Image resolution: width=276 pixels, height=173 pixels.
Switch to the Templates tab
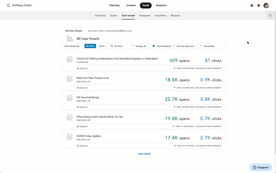click(145, 16)
